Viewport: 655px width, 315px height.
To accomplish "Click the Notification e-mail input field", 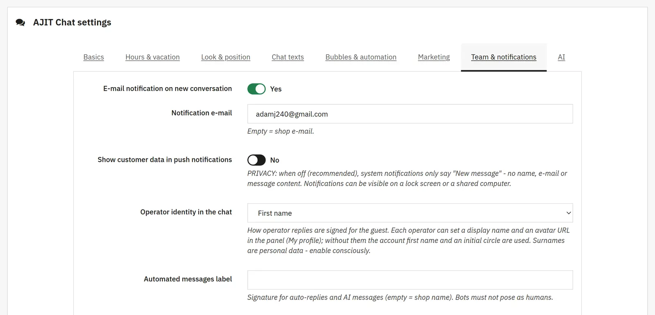I will (410, 114).
